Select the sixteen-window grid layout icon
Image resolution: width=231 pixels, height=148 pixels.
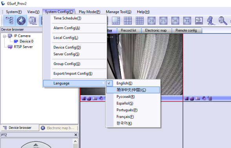140,21
